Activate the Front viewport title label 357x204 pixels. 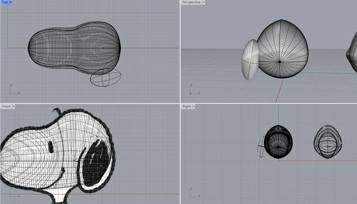[6, 106]
